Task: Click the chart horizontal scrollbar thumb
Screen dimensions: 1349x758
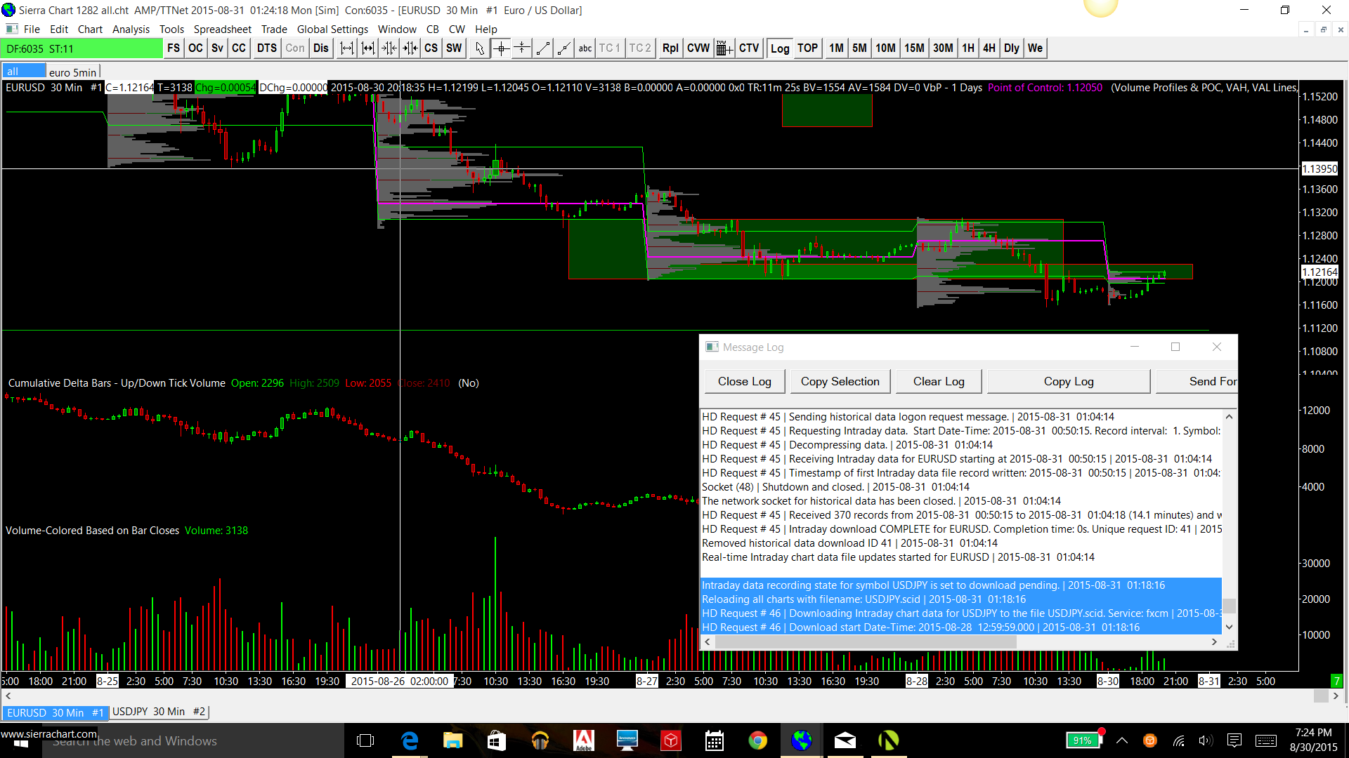Action: pos(1320,696)
